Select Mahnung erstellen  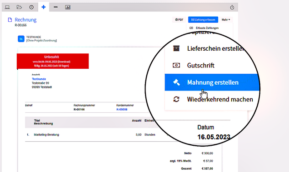(x=212, y=82)
